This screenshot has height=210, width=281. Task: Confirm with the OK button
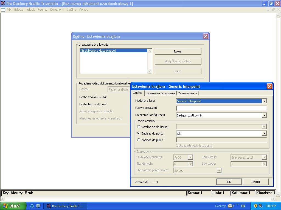tap(229, 182)
